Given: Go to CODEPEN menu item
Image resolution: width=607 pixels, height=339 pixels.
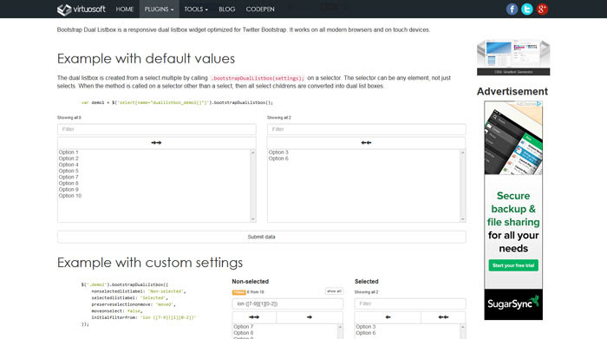Looking at the screenshot, I should pos(260,10).
